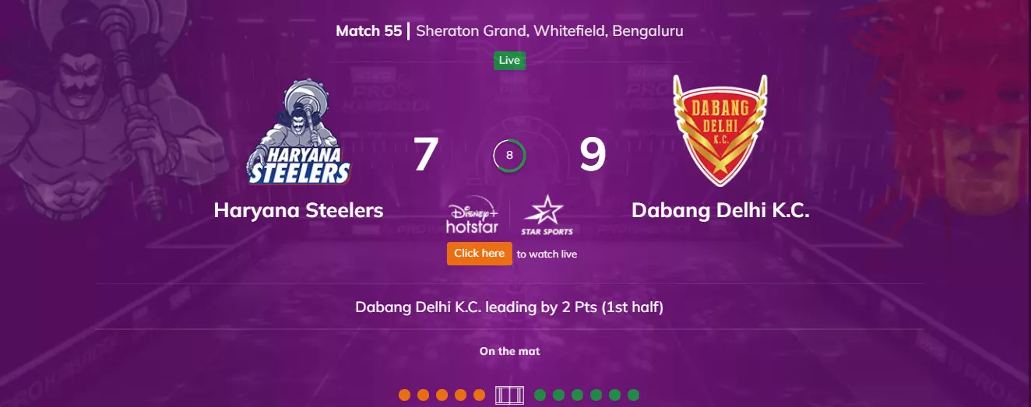
Task: Click the 'Match 55' heading
Action: click(x=369, y=31)
